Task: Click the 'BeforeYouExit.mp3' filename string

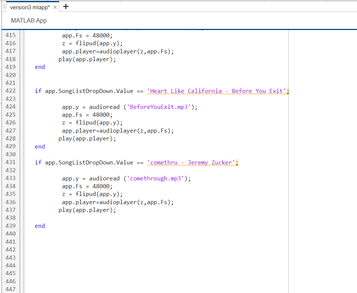Action: pyautogui.click(x=159, y=107)
